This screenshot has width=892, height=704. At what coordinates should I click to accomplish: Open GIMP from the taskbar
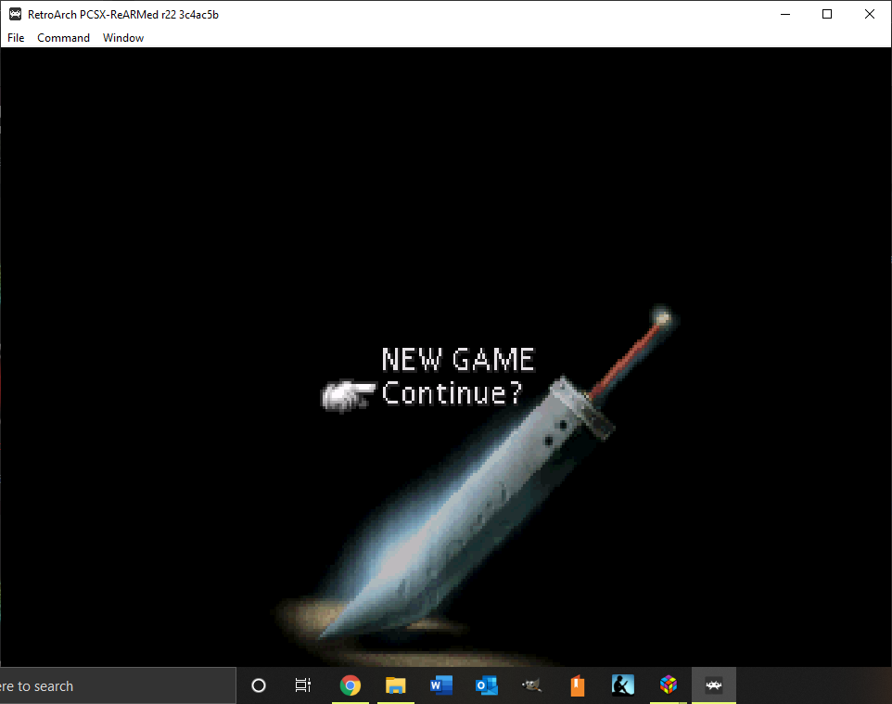click(x=532, y=685)
